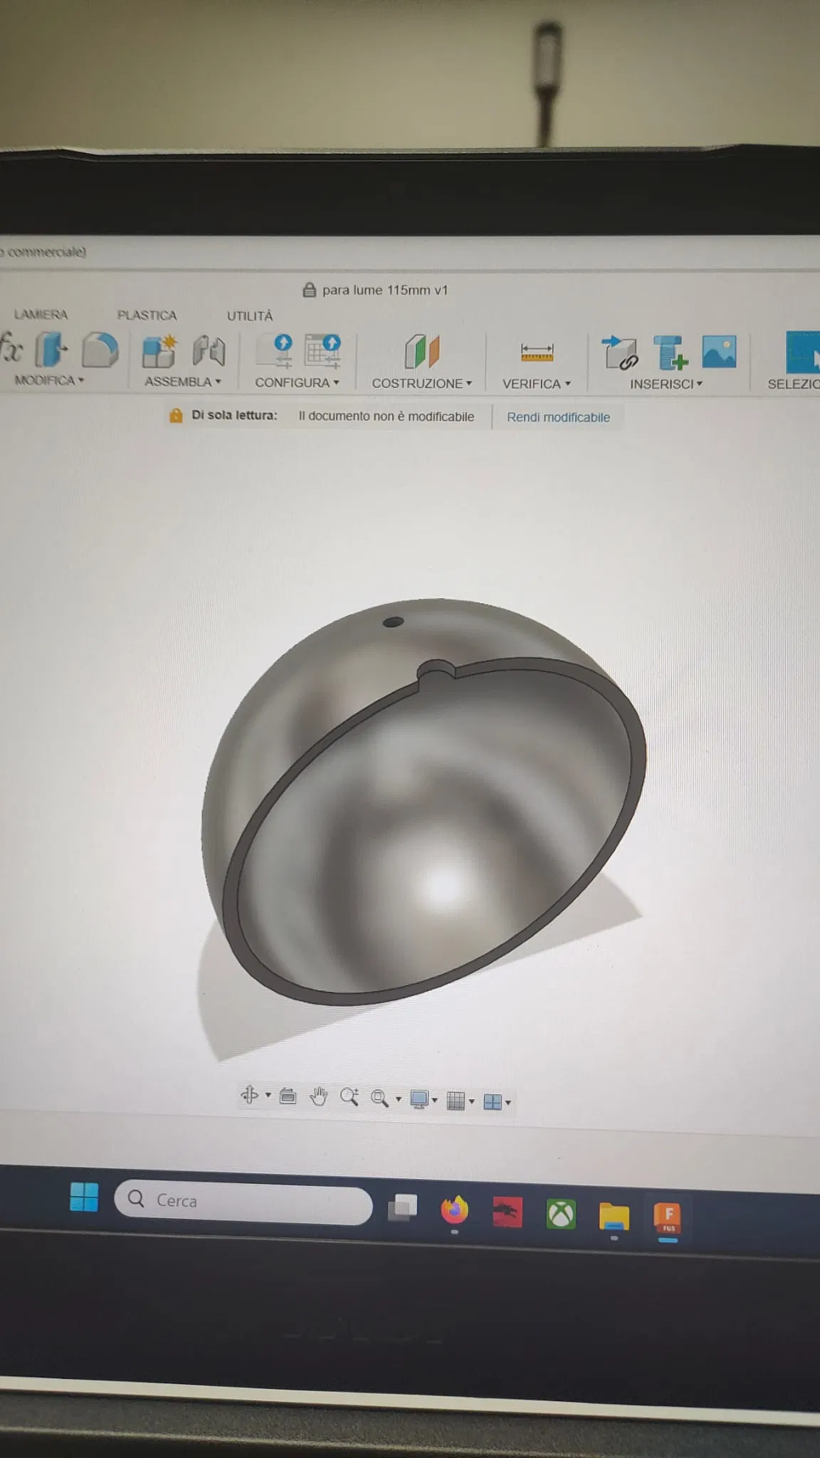The width and height of the screenshot is (820, 1458).
Task: Switch to the UTILITÀ tab
Action: [250, 315]
